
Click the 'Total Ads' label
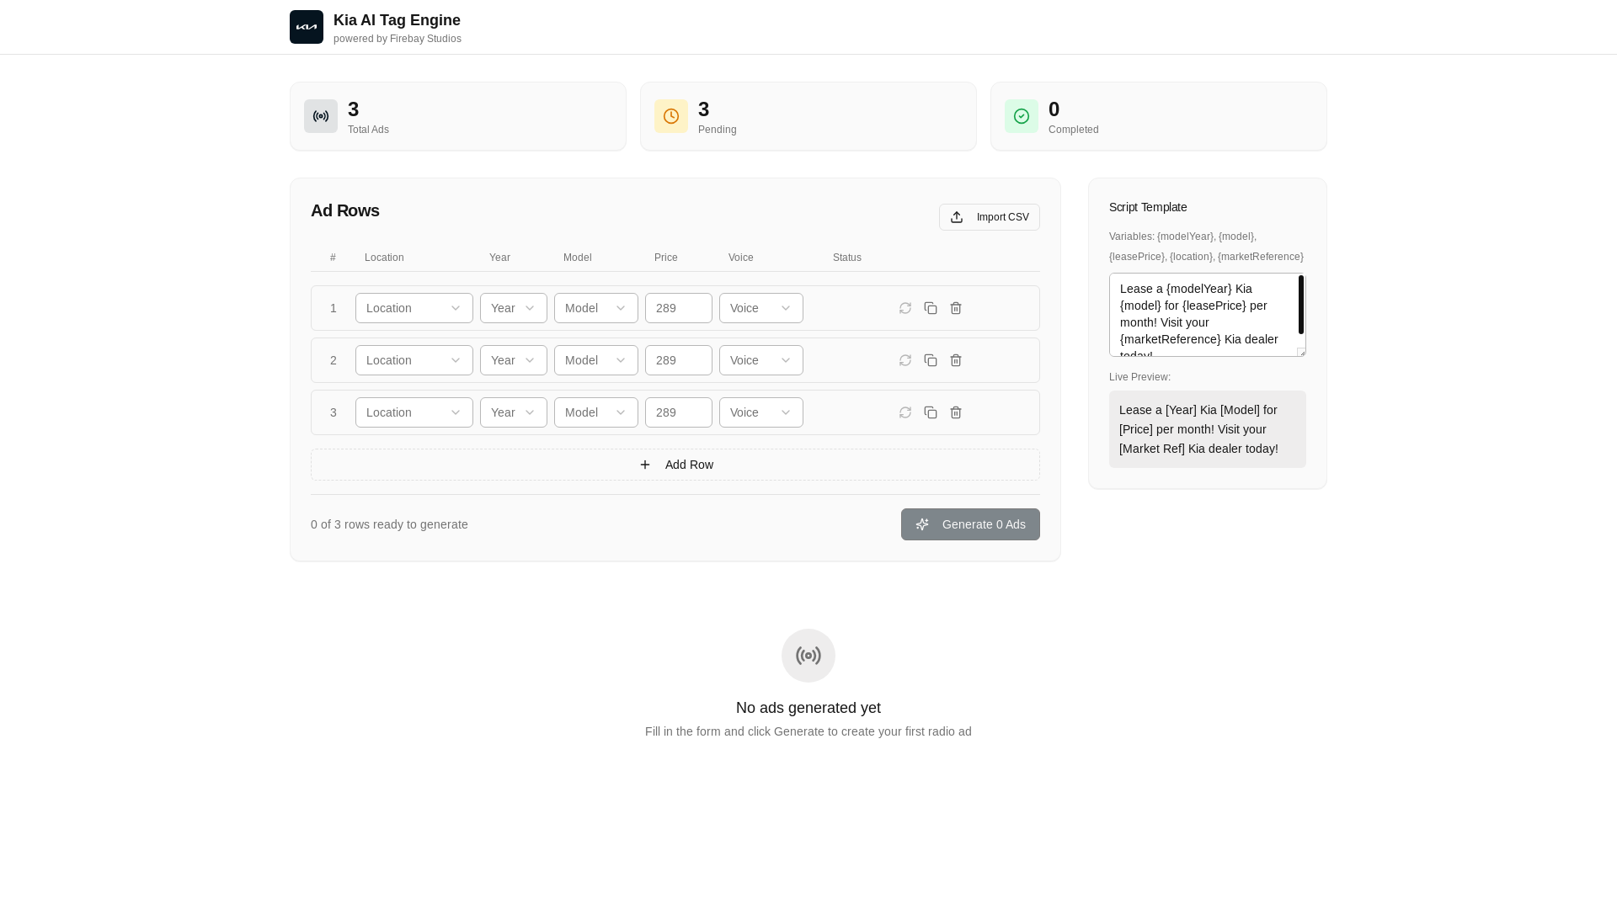[x=368, y=130]
